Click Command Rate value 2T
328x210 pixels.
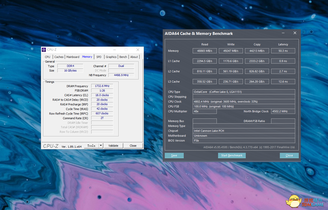102,118
